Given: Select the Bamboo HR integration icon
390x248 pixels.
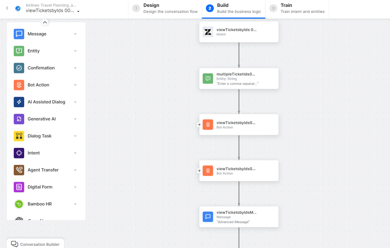Looking at the screenshot, I should pyautogui.click(x=19, y=204).
